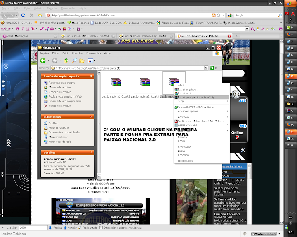297x237 pixels.
Task: Click the page vertical scrollbar down arrow
Action: tap(281, 223)
